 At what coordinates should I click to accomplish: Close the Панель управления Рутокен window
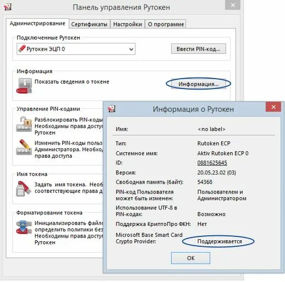click(x=233, y=5)
